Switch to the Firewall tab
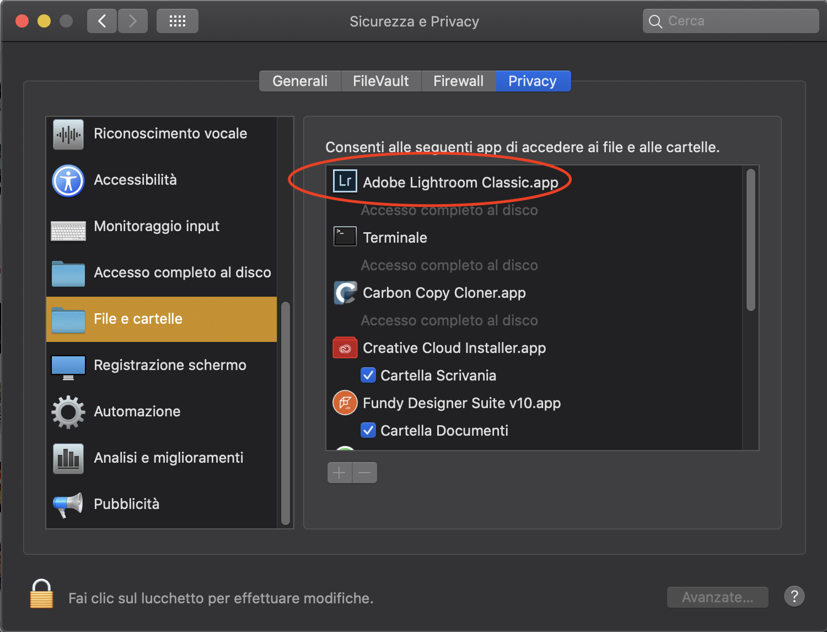 458,81
